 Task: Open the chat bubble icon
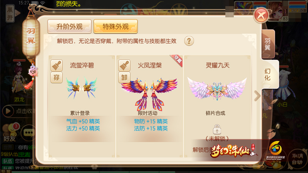29,133
